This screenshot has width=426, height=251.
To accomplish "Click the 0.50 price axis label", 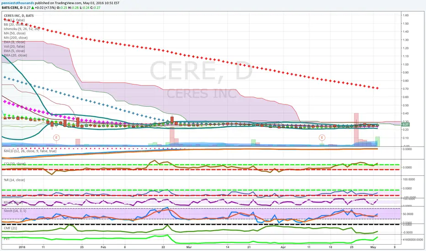I will (406, 105).
